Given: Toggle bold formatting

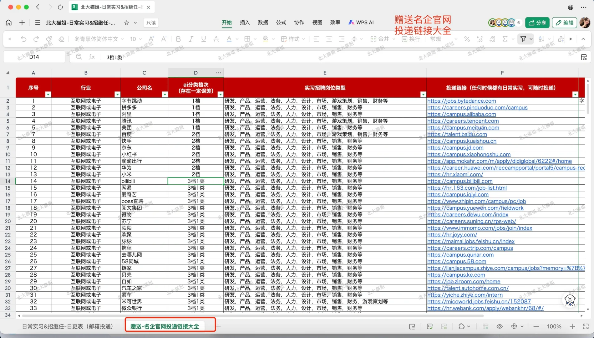Looking at the screenshot, I should coord(178,39).
